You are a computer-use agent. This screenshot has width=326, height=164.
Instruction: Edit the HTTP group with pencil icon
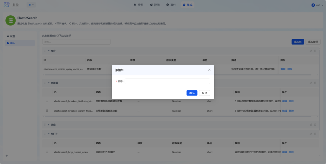(311, 134)
